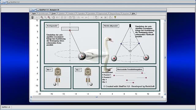Click the dark zoom magnifier beside the calculator group

point(42,17)
